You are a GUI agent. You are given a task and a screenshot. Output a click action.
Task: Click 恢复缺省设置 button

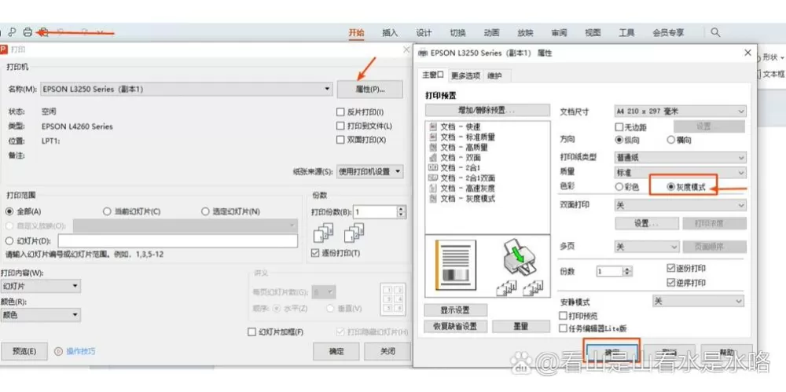point(455,326)
